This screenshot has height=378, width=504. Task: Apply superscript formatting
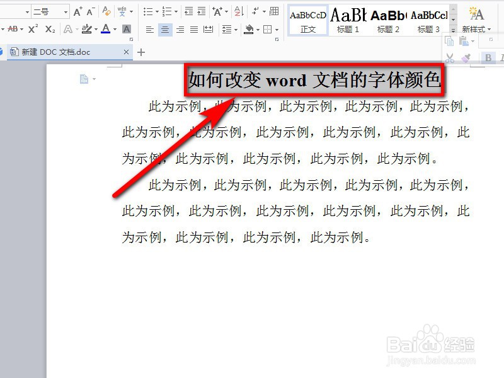coord(33,28)
